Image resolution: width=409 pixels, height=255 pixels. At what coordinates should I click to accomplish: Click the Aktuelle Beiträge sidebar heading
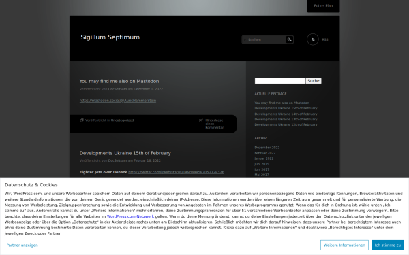[x=271, y=94]
